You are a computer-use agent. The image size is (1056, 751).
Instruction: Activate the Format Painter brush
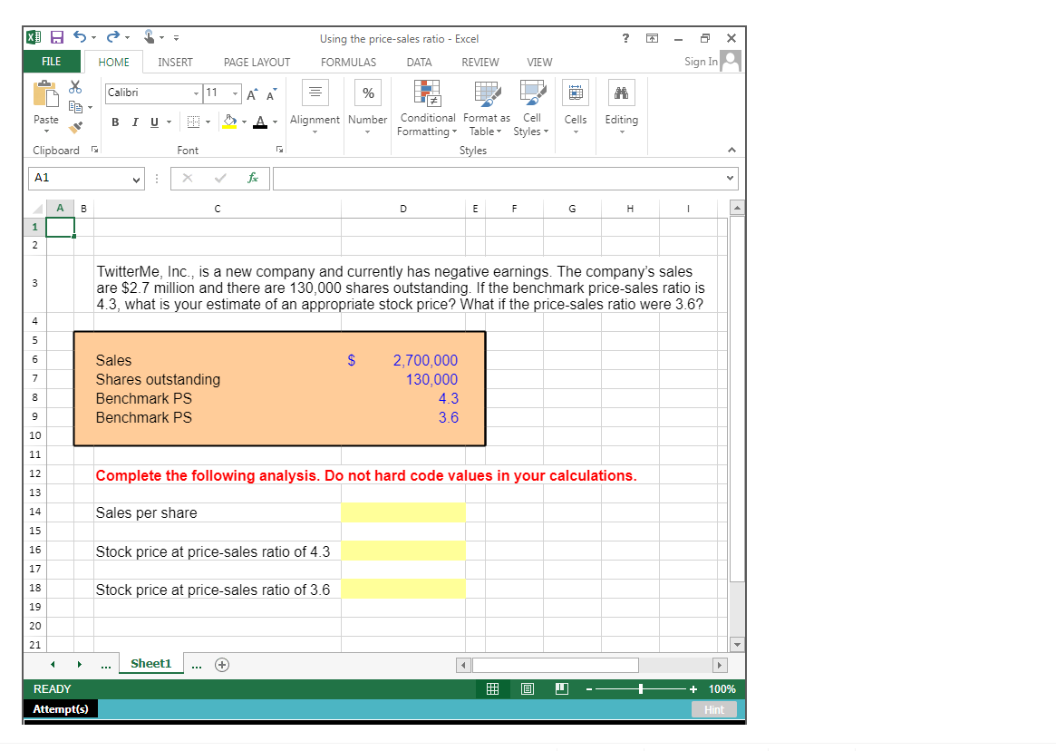coord(75,126)
